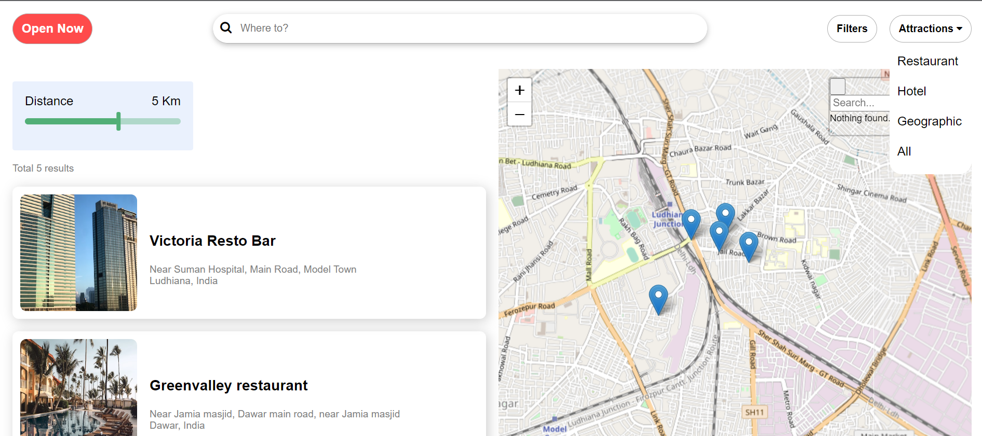982x436 pixels.
Task: Toggle the Open Now filter
Action: pos(52,29)
